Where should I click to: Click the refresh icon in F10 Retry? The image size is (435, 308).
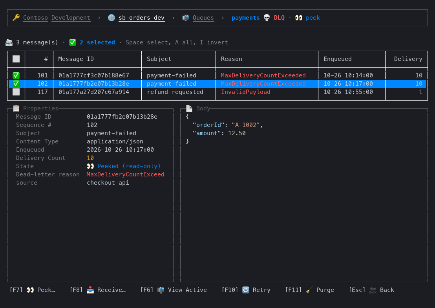coord(246,290)
